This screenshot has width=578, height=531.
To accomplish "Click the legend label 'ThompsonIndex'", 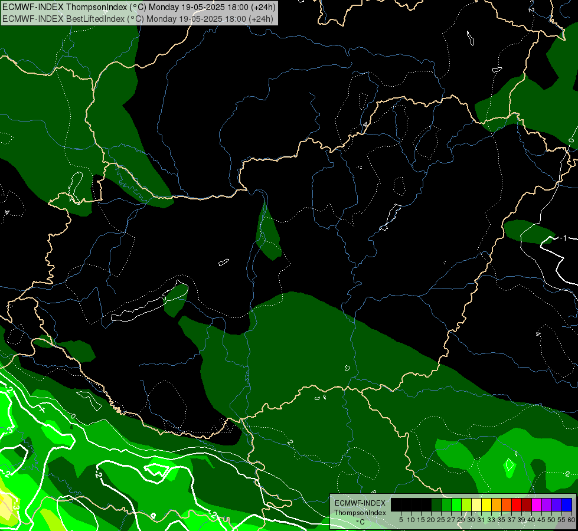I will pyautogui.click(x=360, y=513).
